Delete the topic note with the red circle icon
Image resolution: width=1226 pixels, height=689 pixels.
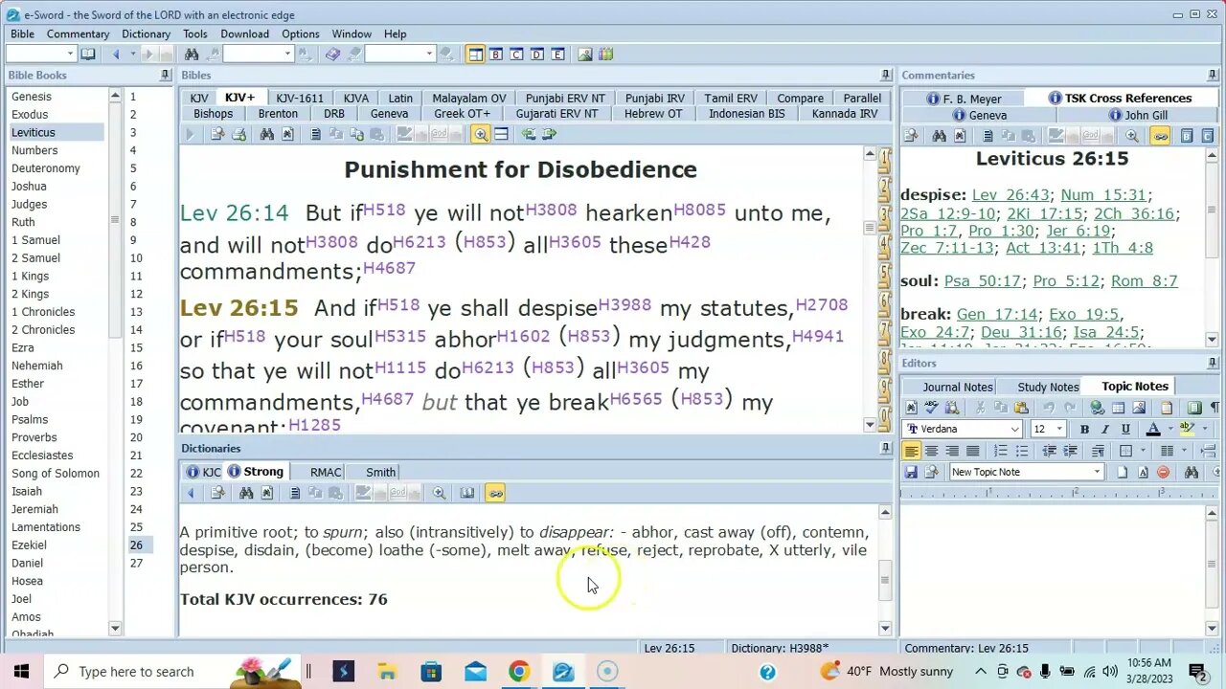(x=1163, y=472)
